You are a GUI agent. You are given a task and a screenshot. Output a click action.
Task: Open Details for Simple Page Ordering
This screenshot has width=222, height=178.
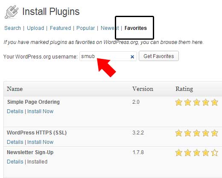(15, 111)
